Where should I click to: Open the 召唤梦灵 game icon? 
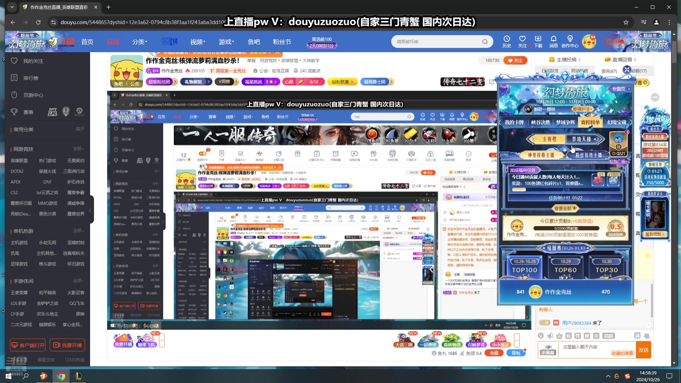(x=476, y=340)
